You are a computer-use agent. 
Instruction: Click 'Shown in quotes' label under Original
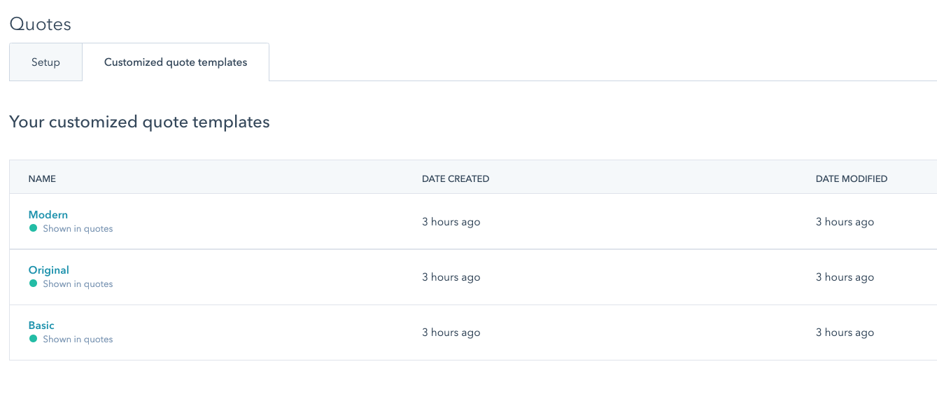[78, 284]
